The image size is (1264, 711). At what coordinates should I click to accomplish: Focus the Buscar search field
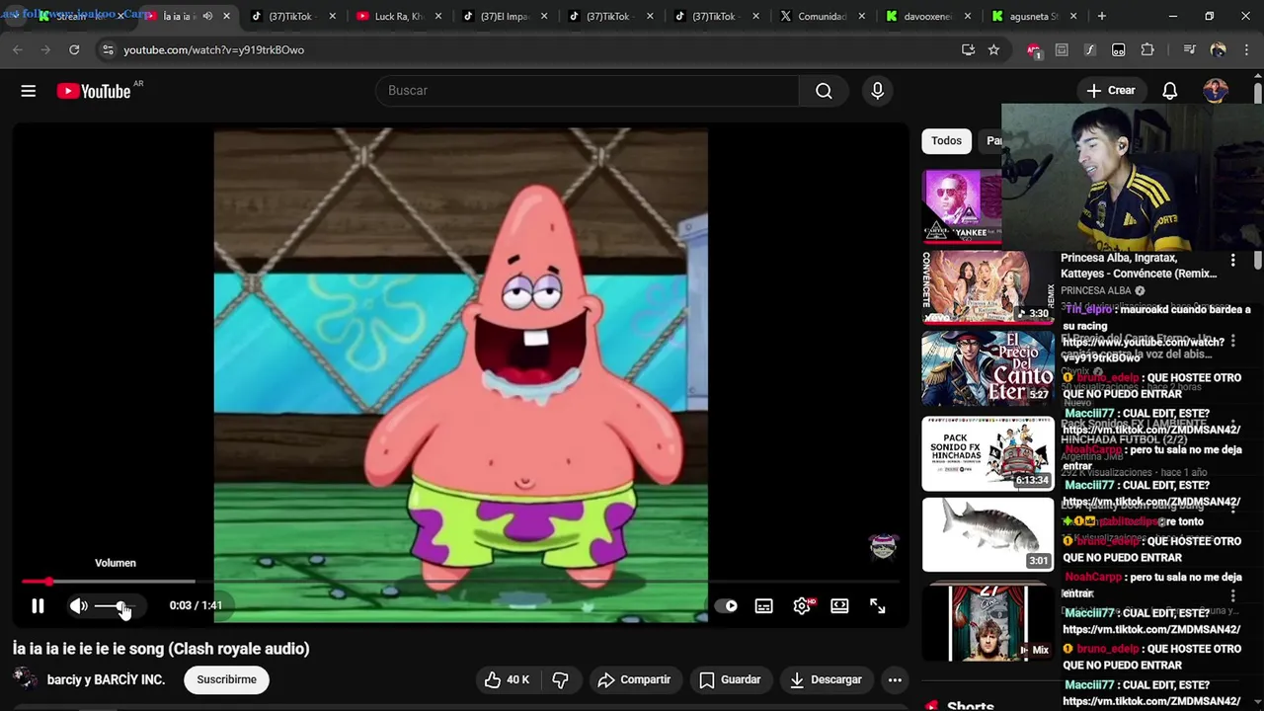587,90
